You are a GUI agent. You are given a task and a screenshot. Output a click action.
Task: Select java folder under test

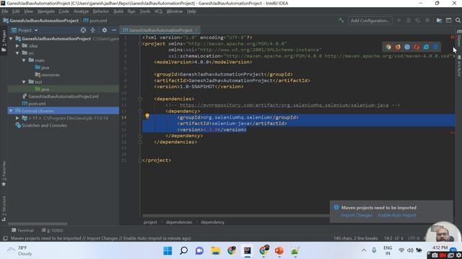click(x=42, y=89)
